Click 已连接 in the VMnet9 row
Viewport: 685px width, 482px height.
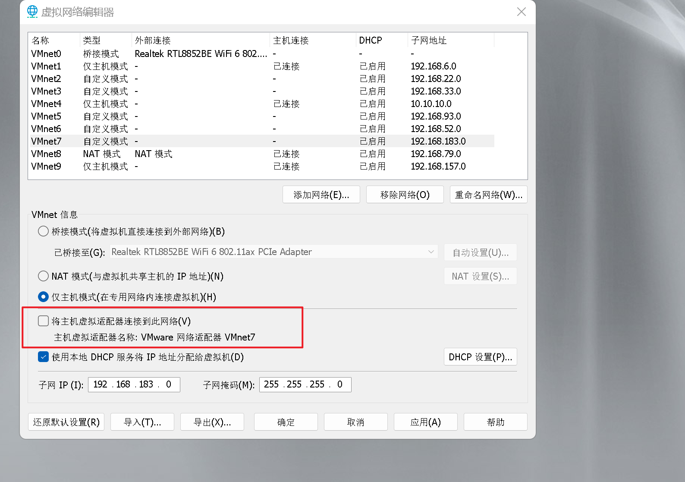click(286, 166)
